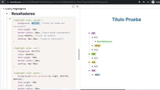Click the bullet next to H4

point(89,70)
